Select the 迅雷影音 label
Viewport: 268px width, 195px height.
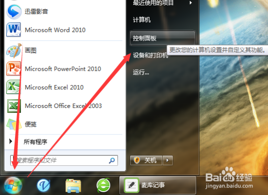36,11
